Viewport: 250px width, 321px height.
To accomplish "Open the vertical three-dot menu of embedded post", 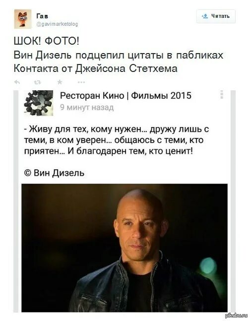I will tap(222, 95).
